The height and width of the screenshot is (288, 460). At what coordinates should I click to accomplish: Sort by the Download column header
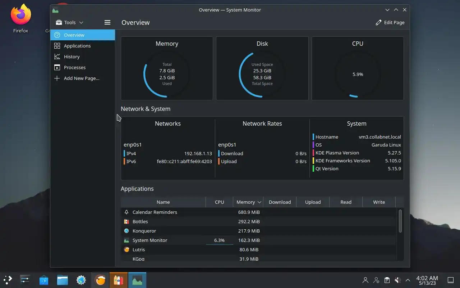point(280,202)
